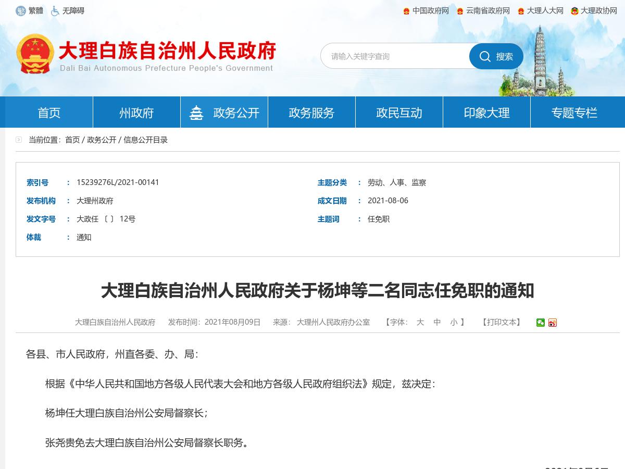Click the 打印文本 print link

click(502, 323)
